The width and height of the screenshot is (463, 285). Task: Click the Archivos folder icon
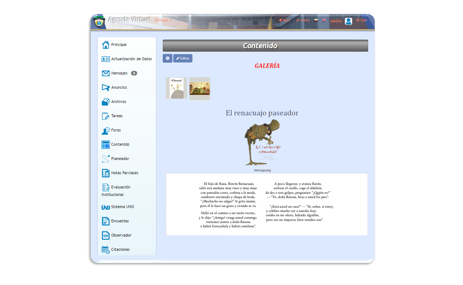tap(105, 102)
